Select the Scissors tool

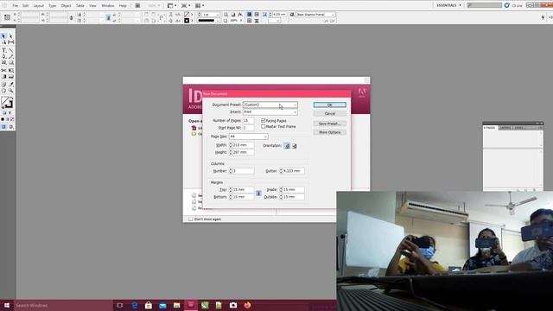pyautogui.click(x=3, y=71)
